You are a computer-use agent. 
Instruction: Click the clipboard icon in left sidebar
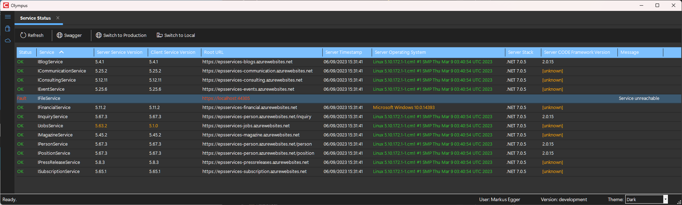pyautogui.click(x=7, y=28)
